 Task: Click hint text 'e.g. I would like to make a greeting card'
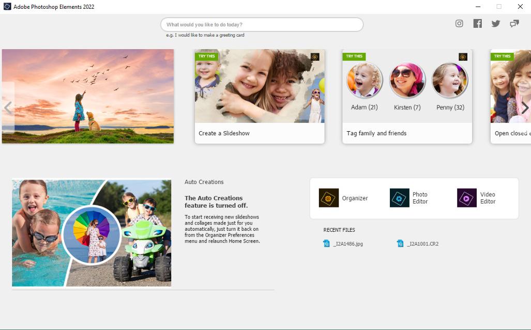coord(205,35)
